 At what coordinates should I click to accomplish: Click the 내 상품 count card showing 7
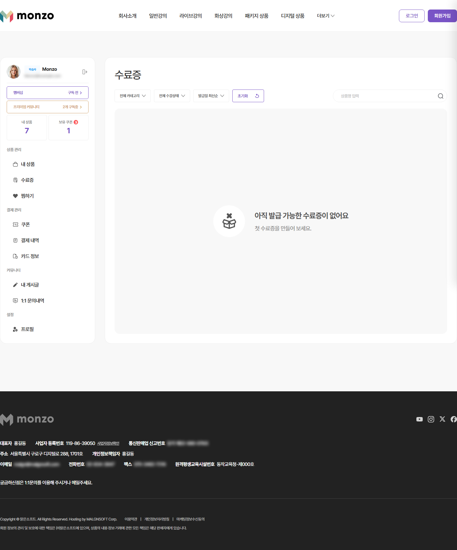(27, 128)
